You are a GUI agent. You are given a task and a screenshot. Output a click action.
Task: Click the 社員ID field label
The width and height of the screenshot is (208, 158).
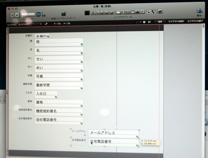(29, 35)
